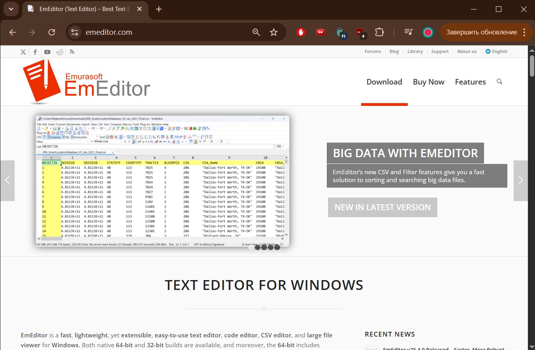This screenshot has height=350, width=535.
Task: Click the NEW IN LATEST VERSION button
Action: tap(382, 207)
